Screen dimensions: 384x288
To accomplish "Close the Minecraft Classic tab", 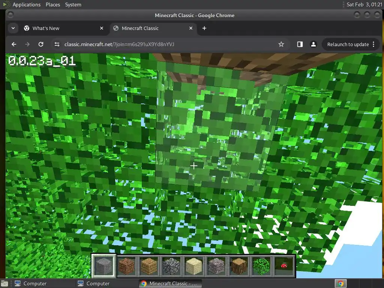I will pos(191,28).
